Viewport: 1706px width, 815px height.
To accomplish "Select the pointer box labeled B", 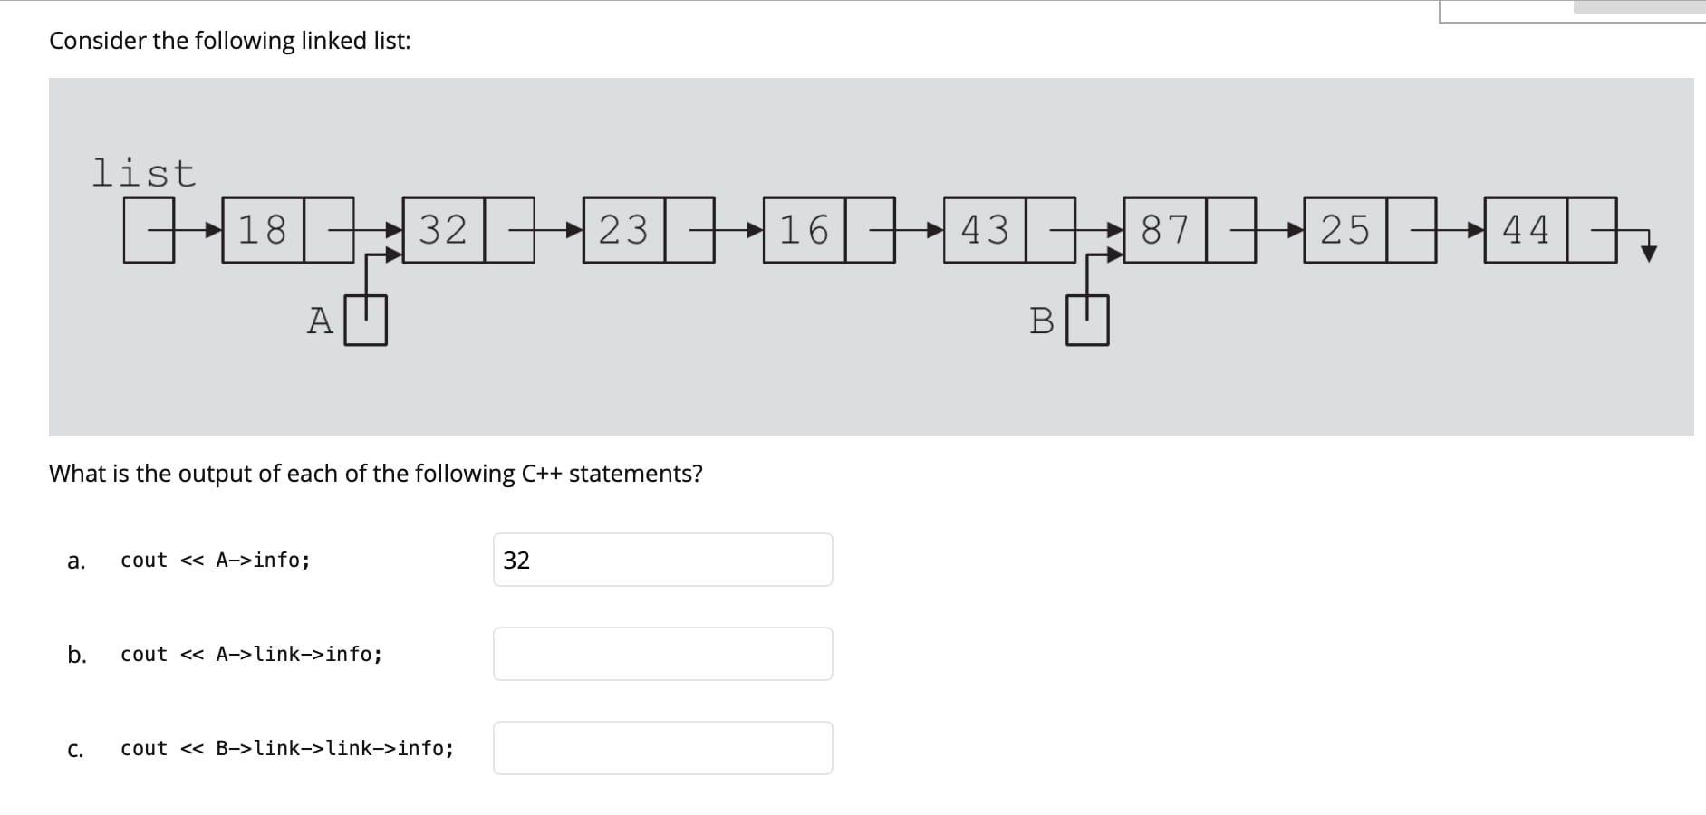I will 1089,320.
